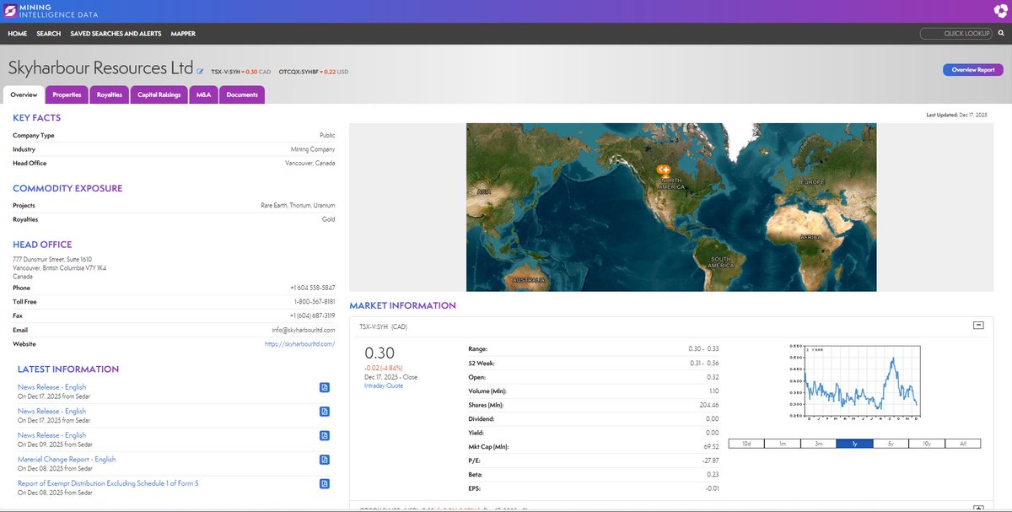Open SEARCH in the navigation bar
This screenshot has width=1012, height=512.
pyautogui.click(x=49, y=34)
